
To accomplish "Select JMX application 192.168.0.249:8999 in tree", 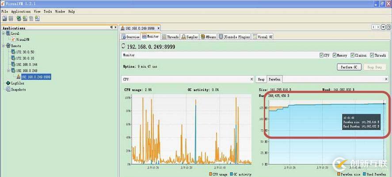I will [x=36, y=77].
